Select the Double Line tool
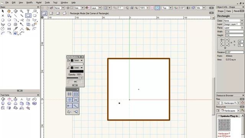The height and width of the screenshot is (138, 245). point(21,16)
